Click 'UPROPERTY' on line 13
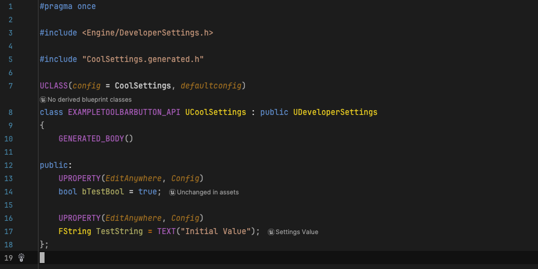 tap(79, 178)
